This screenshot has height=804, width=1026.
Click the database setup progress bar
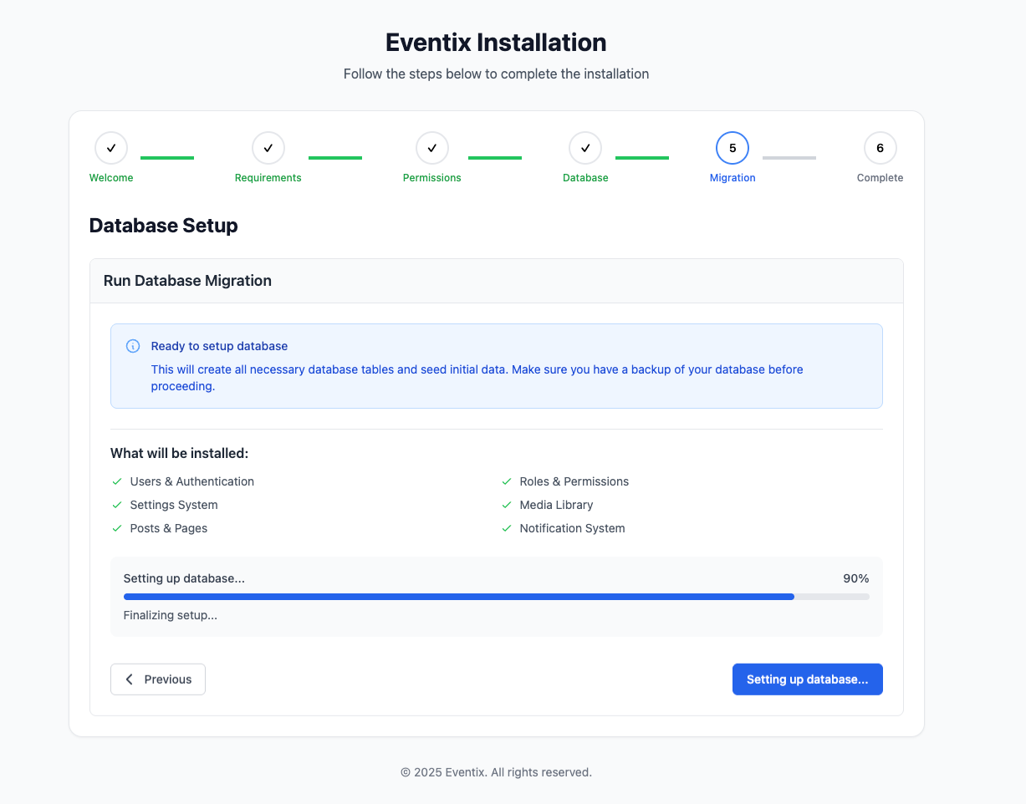(496, 596)
